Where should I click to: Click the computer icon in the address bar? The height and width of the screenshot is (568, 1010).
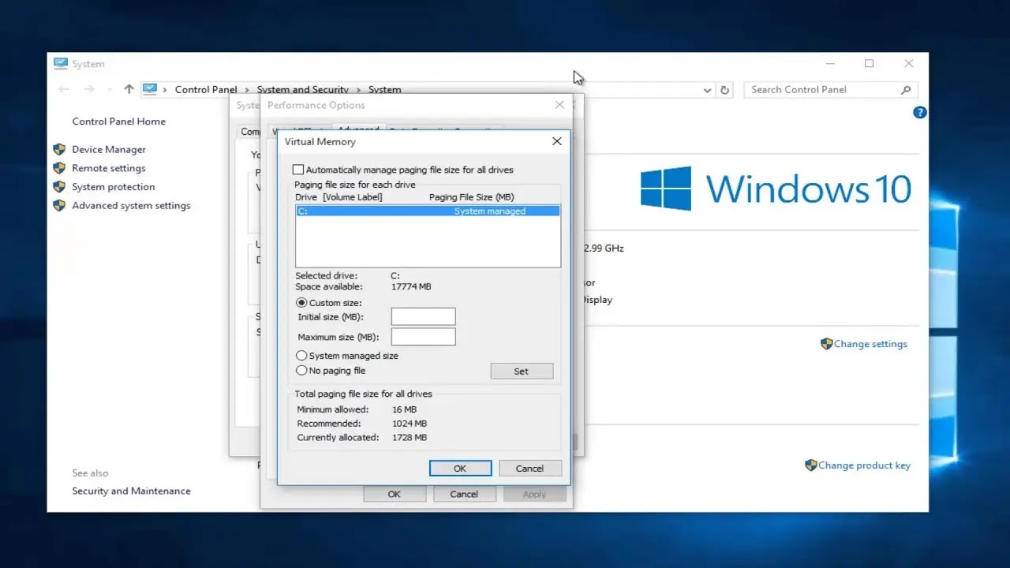150,89
